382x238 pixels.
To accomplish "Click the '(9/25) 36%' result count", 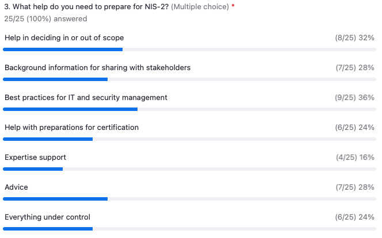I will [x=354, y=98].
